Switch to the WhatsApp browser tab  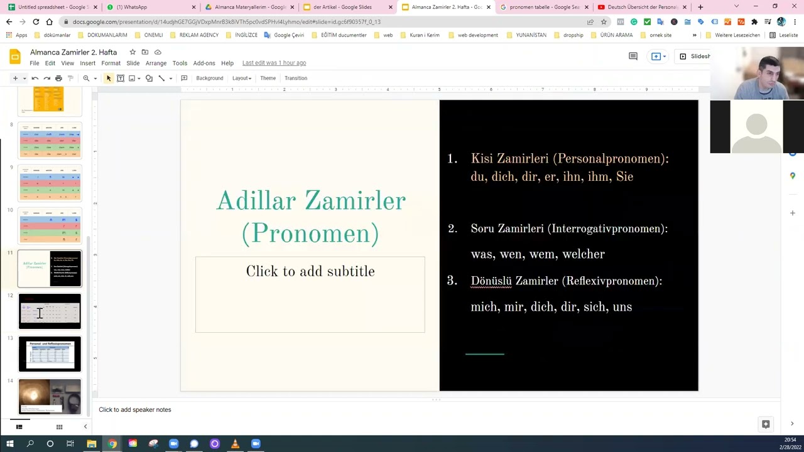pyautogui.click(x=147, y=7)
